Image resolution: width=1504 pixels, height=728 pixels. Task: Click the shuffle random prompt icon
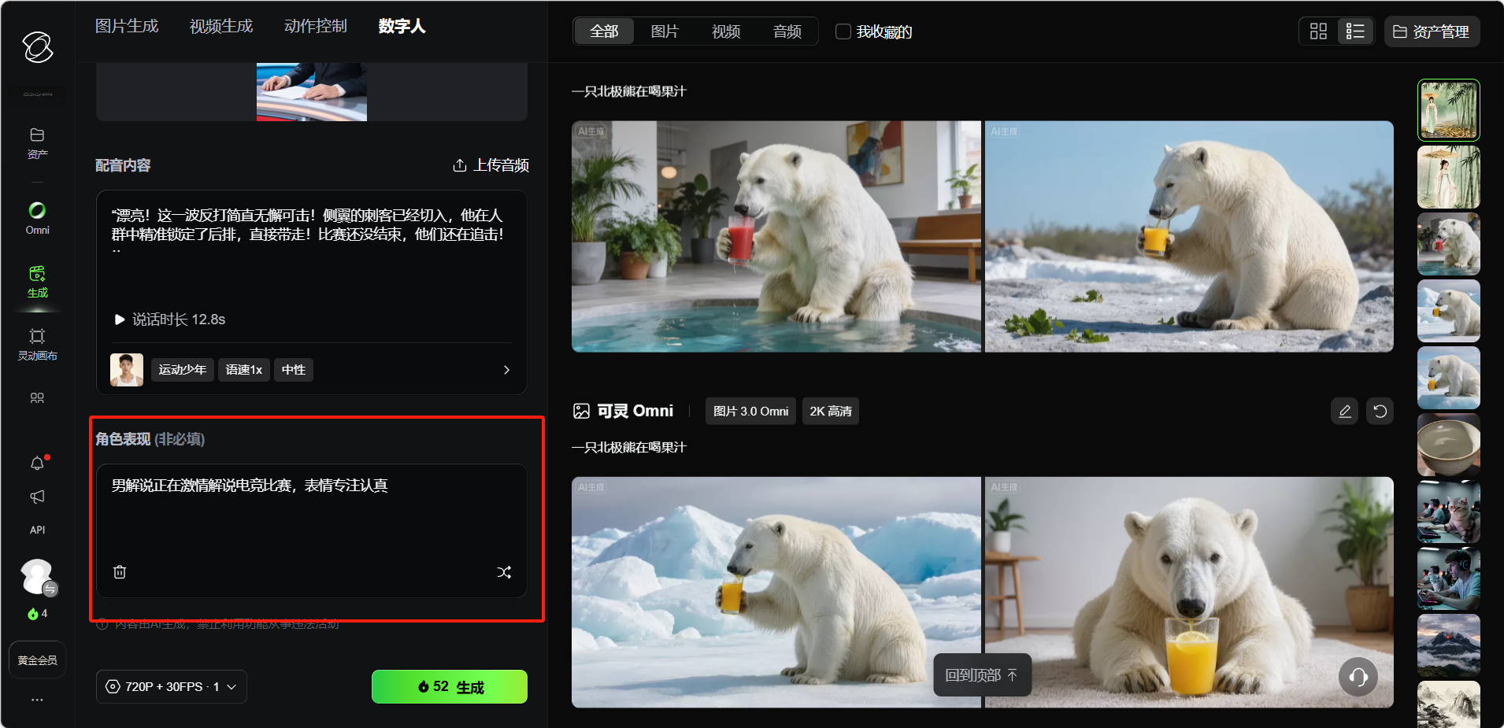pos(504,572)
